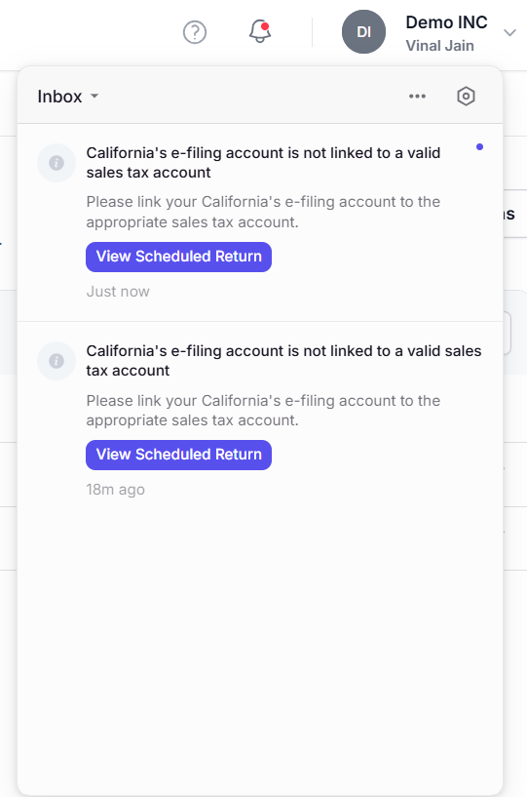Screen dimensions: 527x797
Task: Click View Scheduled Return in older notification
Action: 178,455
